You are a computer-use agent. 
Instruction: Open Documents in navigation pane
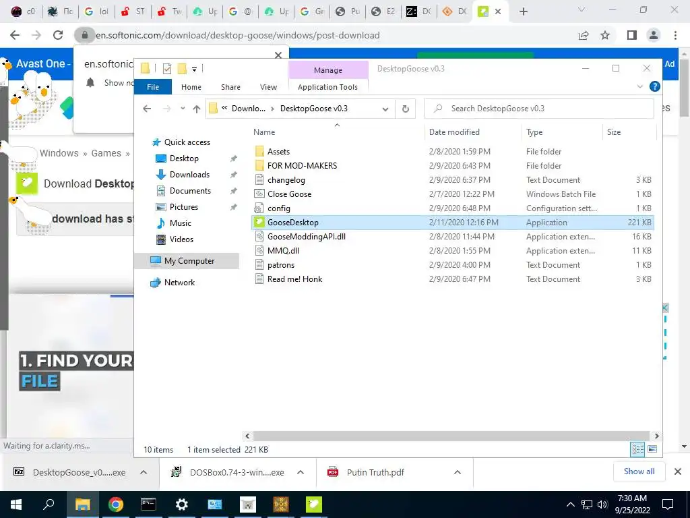[x=190, y=191]
